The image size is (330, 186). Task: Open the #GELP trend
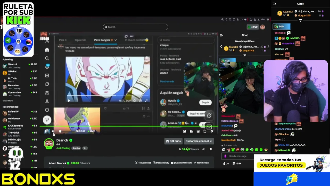click(164, 73)
